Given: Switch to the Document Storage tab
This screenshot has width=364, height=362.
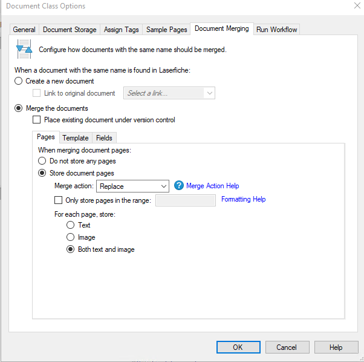Looking at the screenshot, I should (70, 30).
